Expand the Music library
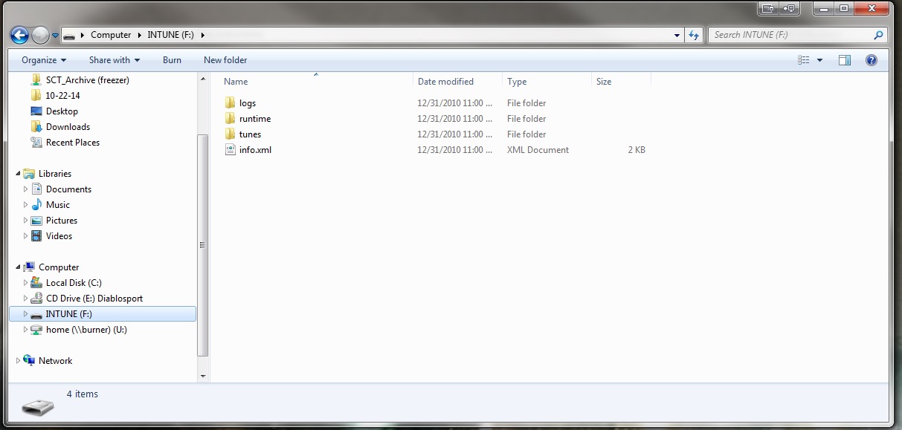Screen dimensions: 902x430 [25, 205]
